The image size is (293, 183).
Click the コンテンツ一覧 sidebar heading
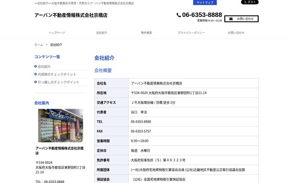(x=47, y=57)
